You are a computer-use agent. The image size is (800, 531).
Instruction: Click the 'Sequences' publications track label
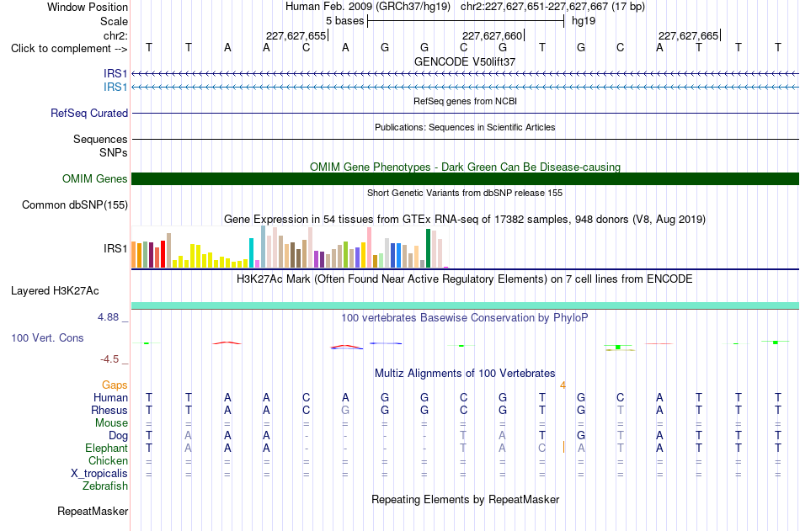100,139
